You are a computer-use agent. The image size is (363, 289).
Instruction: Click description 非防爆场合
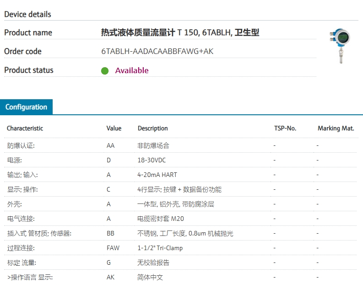click(x=153, y=146)
